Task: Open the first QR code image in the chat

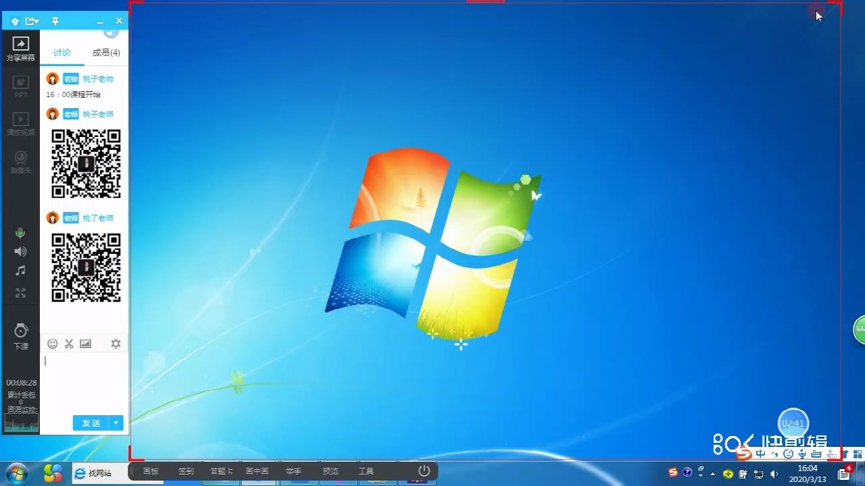Action: (x=86, y=163)
